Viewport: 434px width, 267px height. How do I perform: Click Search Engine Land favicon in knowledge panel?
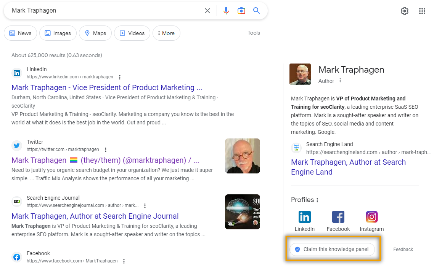pos(296,148)
